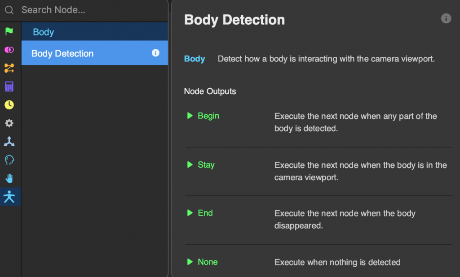460x277 pixels.
Task: Click the None output arrow icon
Action: [190, 262]
